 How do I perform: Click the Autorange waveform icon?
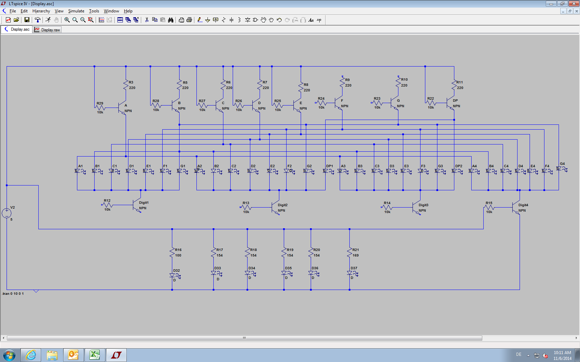101,20
